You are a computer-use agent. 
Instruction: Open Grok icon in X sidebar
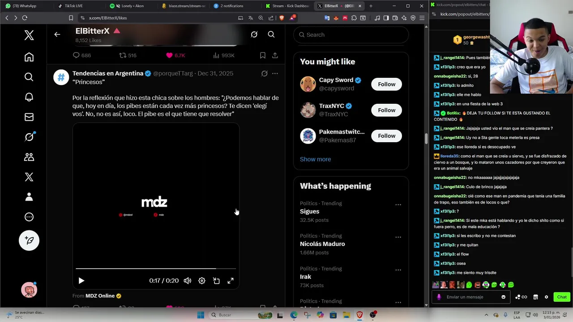pos(29,137)
